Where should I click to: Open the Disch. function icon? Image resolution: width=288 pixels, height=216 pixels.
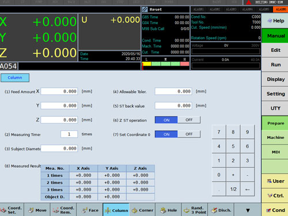pos(221,210)
